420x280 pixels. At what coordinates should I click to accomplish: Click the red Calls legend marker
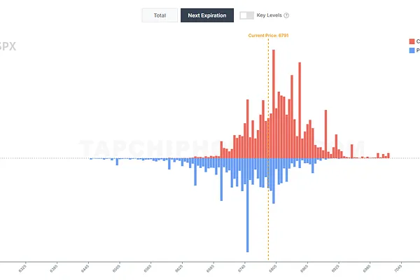tap(410, 41)
